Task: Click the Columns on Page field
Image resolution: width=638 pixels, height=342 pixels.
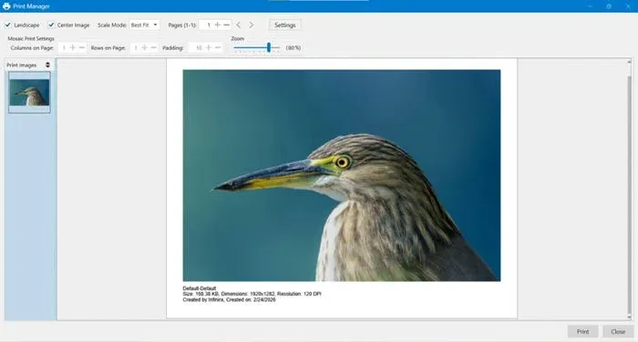Action: point(63,48)
